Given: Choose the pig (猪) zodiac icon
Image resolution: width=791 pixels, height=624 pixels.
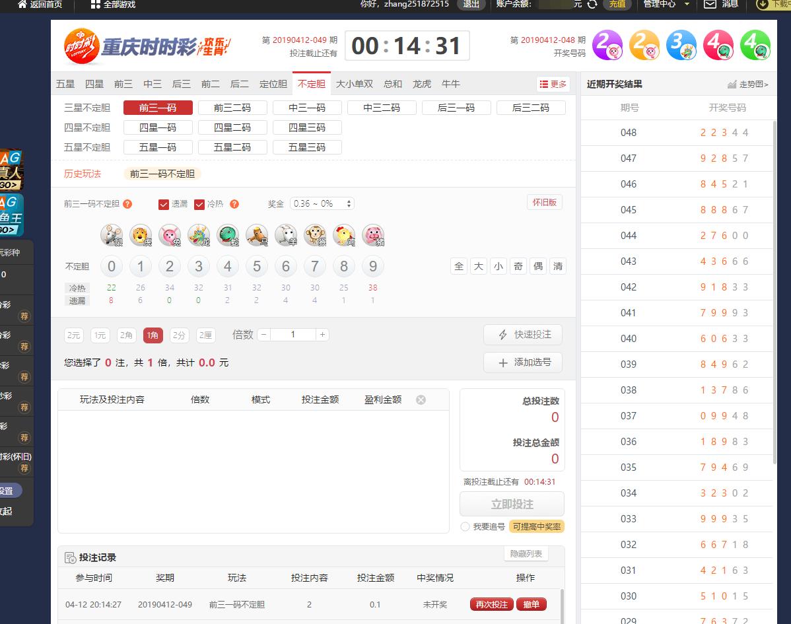Looking at the screenshot, I should (x=373, y=235).
